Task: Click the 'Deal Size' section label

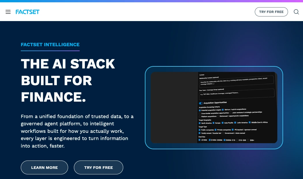Action: pos(202,137)
